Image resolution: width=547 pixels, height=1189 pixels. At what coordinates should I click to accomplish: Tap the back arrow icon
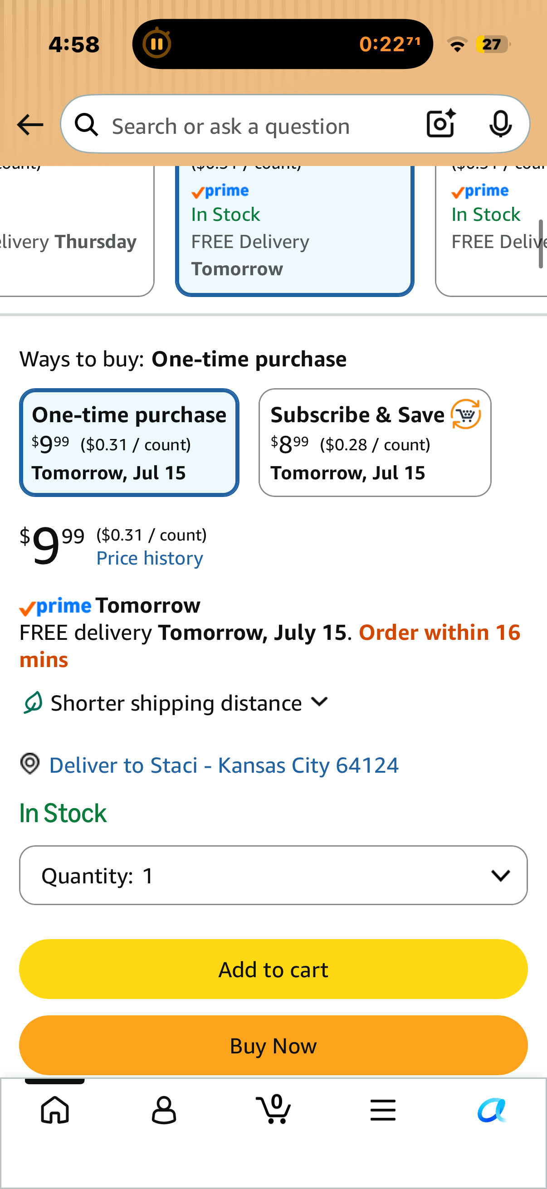coord(30,125)
